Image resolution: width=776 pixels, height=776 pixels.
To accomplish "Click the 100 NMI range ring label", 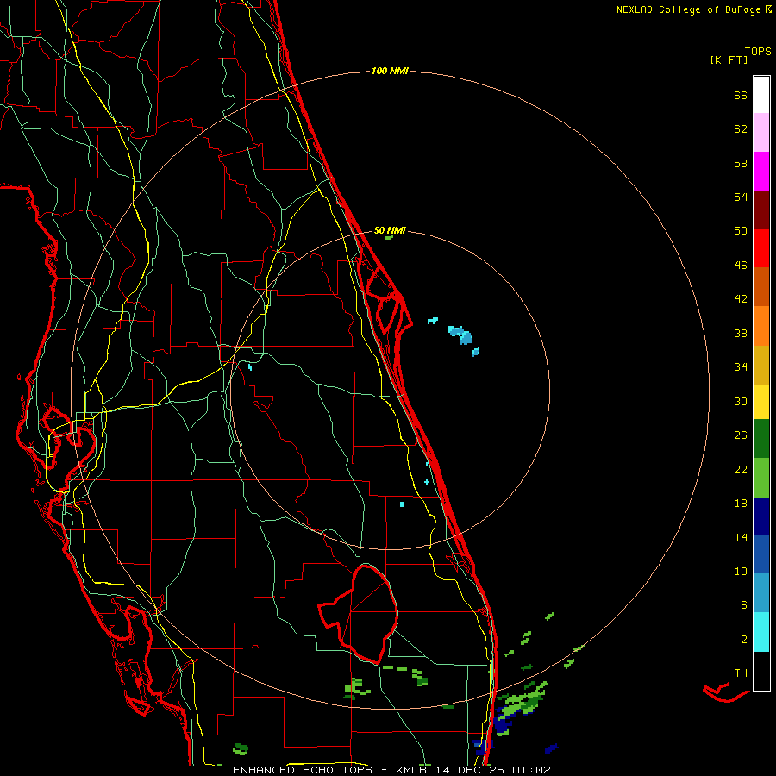I will (390, 71).
